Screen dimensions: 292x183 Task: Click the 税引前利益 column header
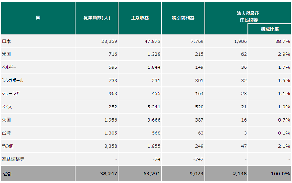tap(183, 18)
